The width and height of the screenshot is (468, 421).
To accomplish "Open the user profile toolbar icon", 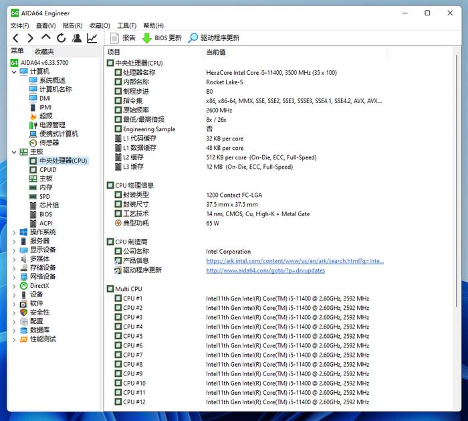I will point(77,38).
